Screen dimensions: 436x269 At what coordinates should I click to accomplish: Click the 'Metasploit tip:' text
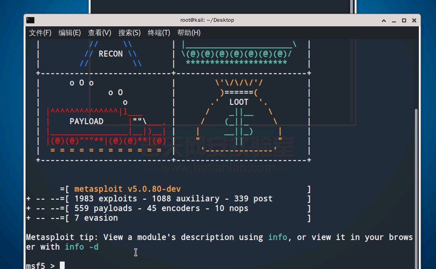(62, 237)
